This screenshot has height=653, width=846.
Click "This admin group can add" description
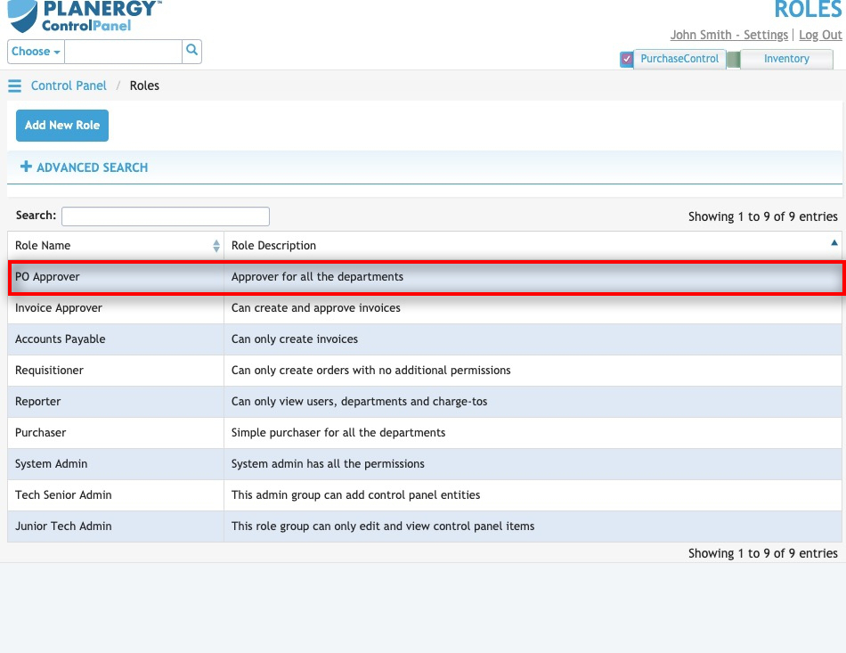(356, 495)
